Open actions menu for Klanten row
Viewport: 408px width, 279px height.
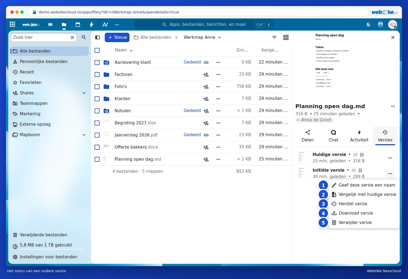[x=218, y=99]
